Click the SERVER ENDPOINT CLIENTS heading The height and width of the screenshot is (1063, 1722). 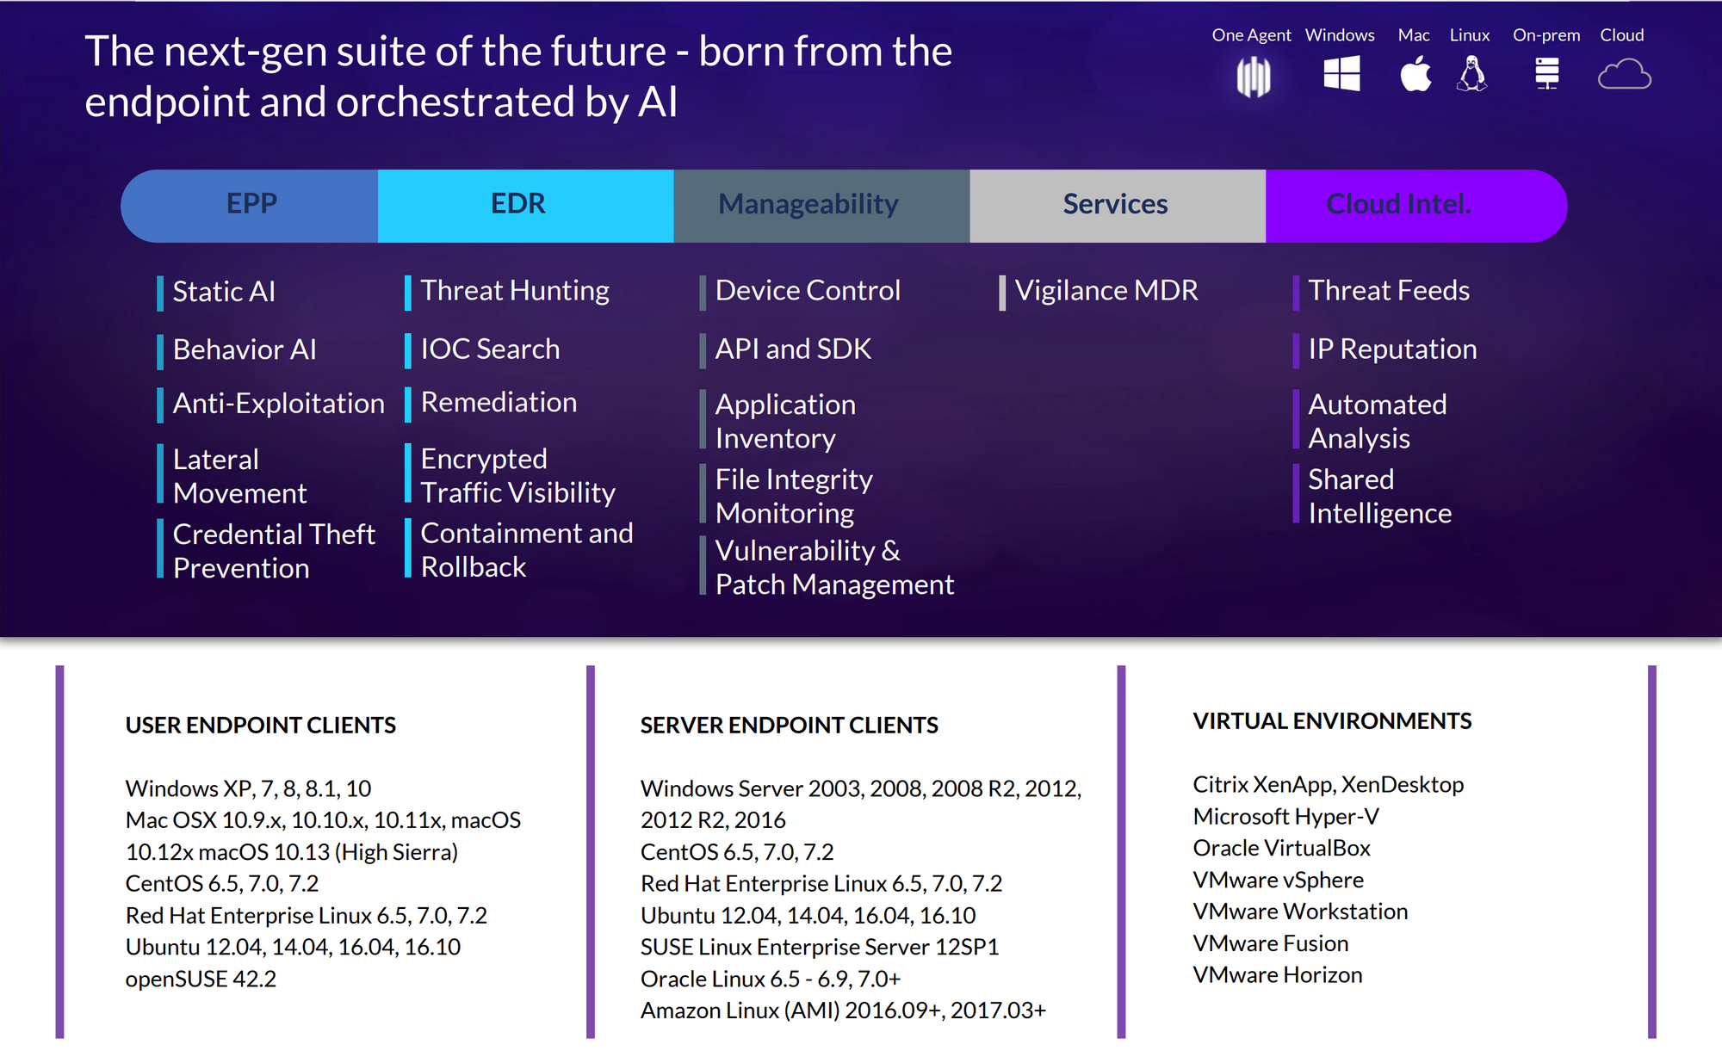788,726
